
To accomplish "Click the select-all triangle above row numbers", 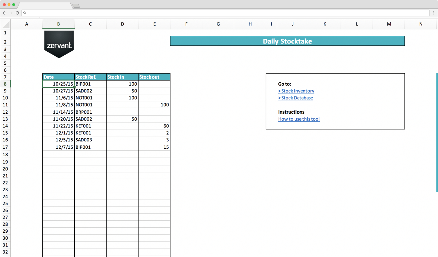I will [x=5, y=24].
